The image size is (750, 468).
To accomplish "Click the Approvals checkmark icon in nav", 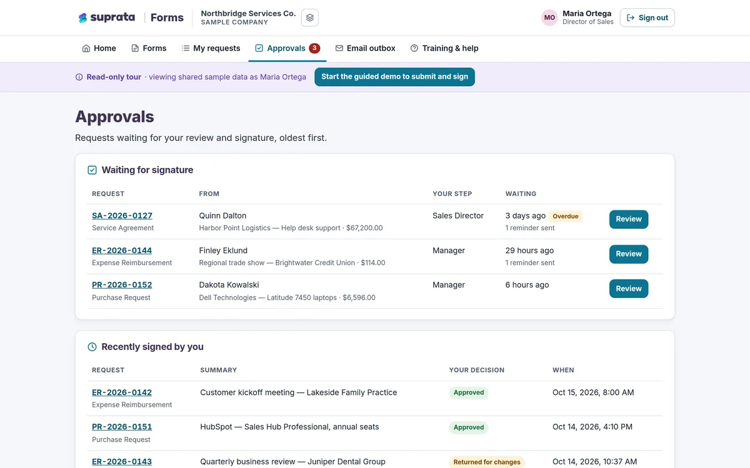I will 259,48.
